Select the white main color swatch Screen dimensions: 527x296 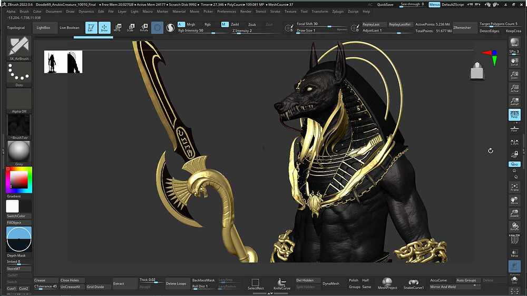[13, 206]
